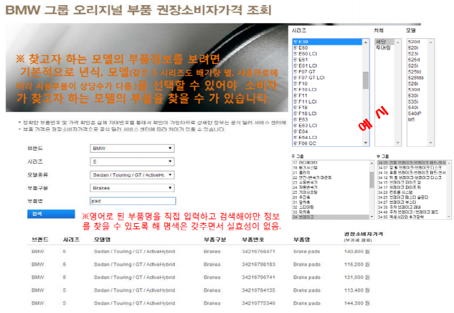Screen dimensions: 454x313
Task: Select sub group 34 05 front brake pad sensor
Action: point(412,163)
